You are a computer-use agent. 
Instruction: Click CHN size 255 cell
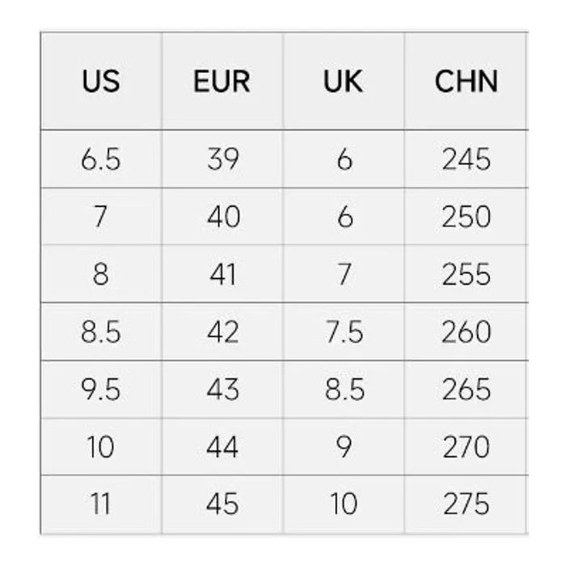click(x=466, y=274)
